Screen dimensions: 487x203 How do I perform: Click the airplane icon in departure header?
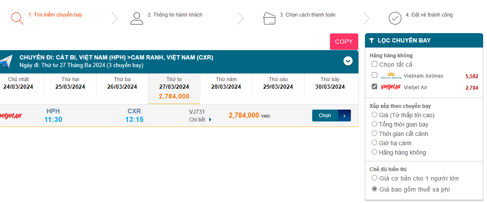(6, 62)
